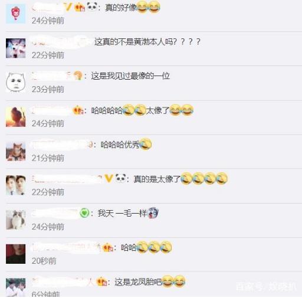302x298 pixels.
Task: Click the white cat face avatar
Action: pos(15,83)
